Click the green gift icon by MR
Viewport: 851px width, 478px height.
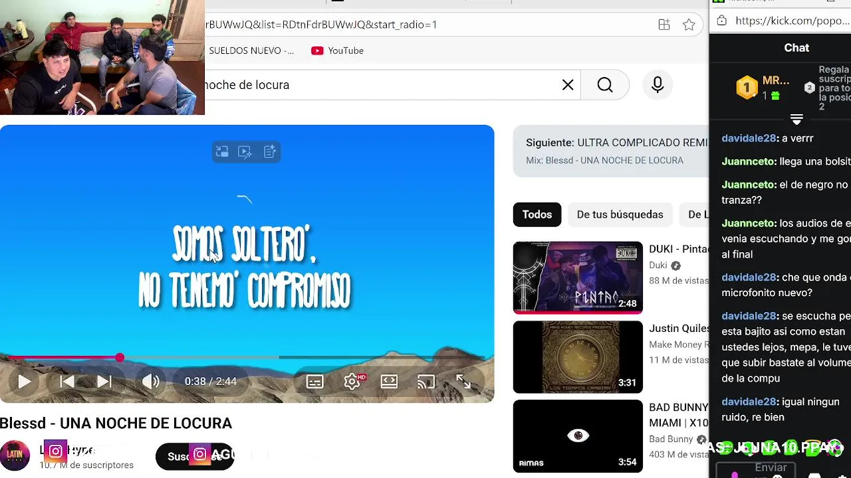(x=775, y=96)
